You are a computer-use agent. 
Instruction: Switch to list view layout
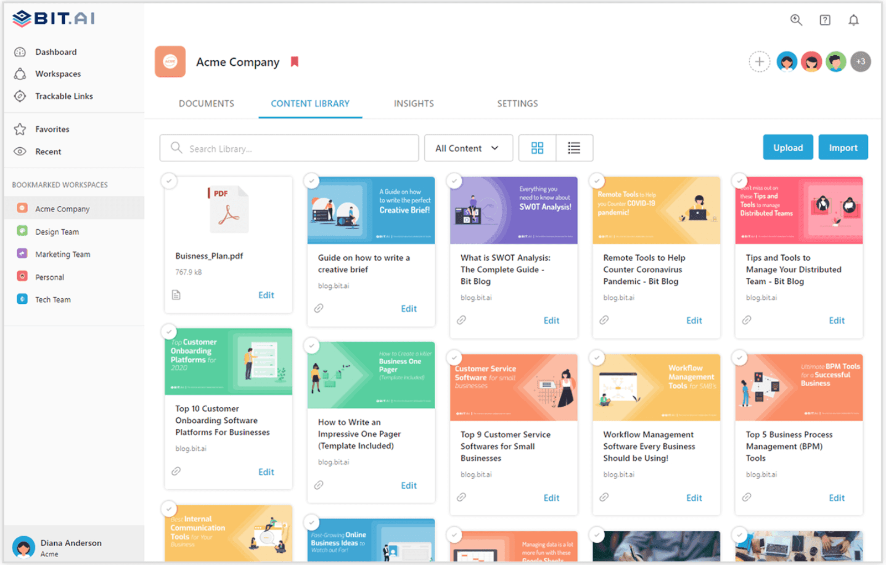tap(574, 148)
